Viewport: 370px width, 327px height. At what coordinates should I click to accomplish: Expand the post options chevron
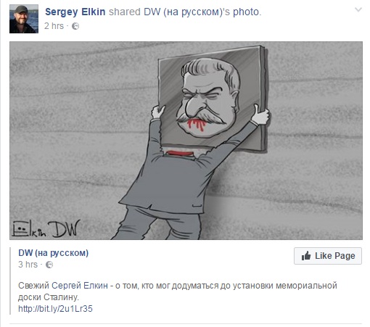pos(358,9)
